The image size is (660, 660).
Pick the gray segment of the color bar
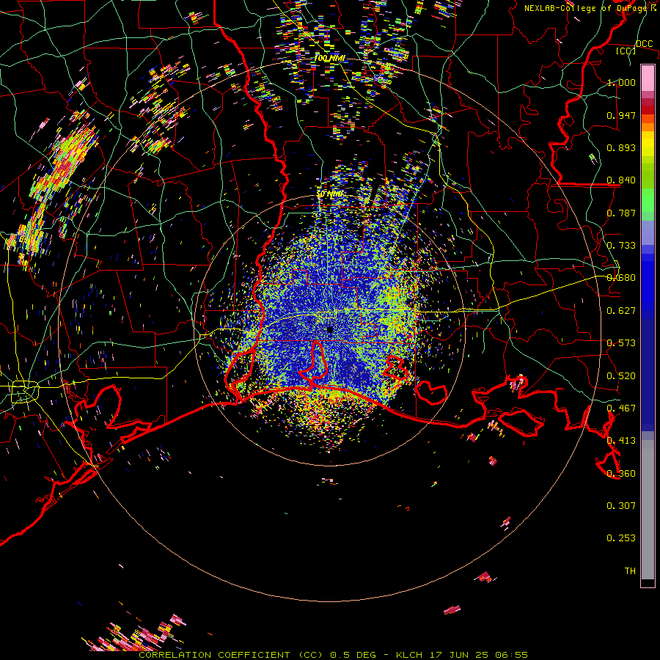pos(648,510)
